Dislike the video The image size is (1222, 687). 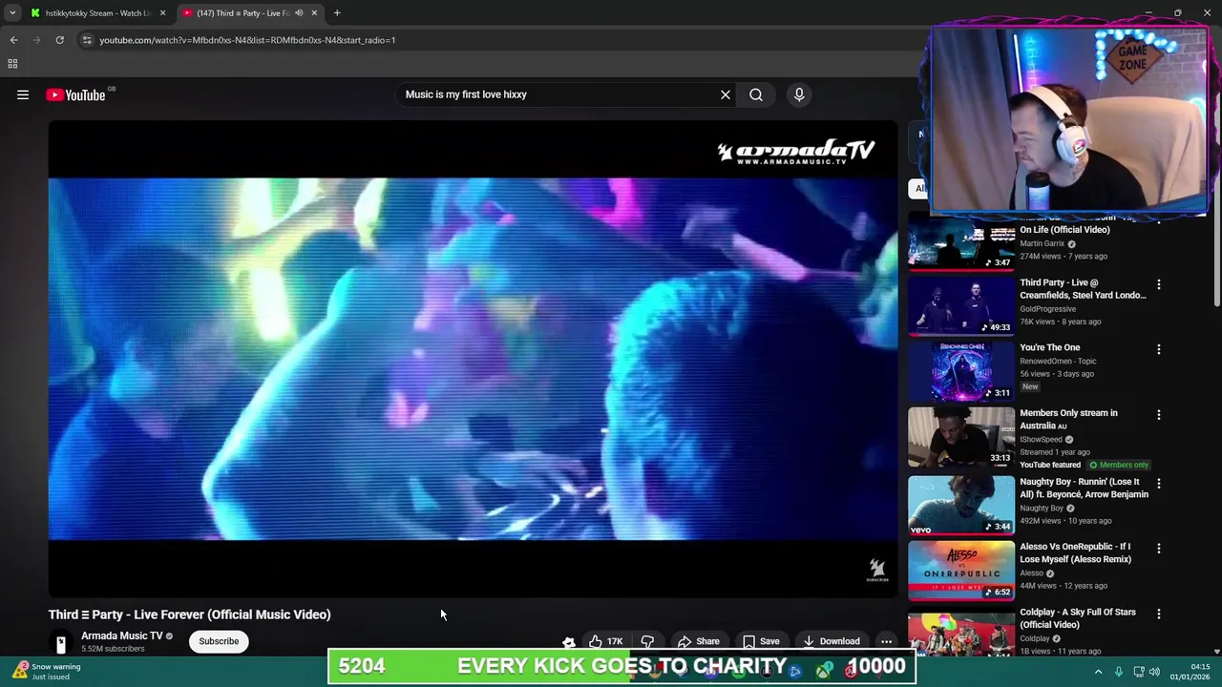(x=647, y=641)
